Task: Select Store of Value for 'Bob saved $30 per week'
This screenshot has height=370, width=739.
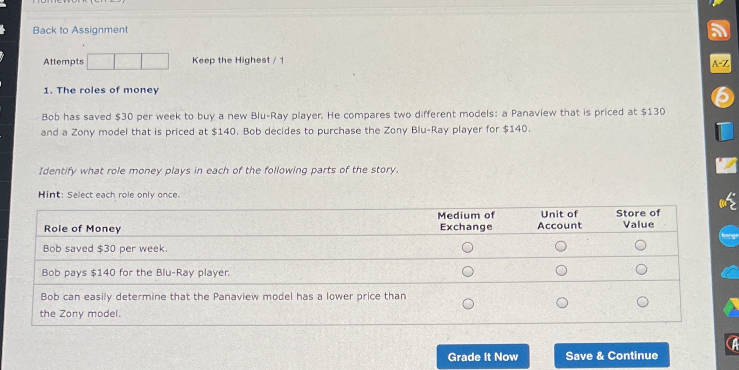Action: pos(641,245)
